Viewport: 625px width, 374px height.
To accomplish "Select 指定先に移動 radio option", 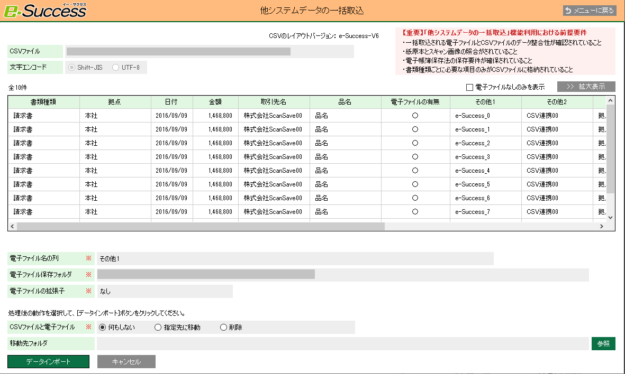I will pyautogui.click(x=158, y=328).
